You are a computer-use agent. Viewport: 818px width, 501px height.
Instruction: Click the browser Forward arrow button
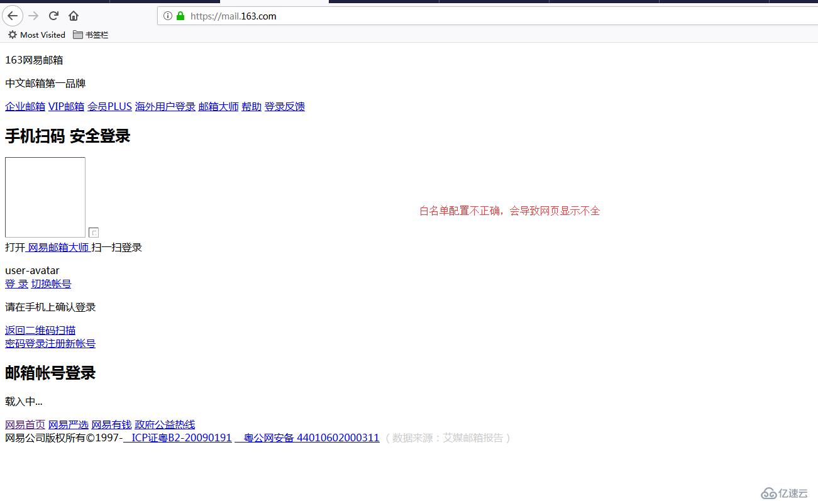(x=34, y=16)
